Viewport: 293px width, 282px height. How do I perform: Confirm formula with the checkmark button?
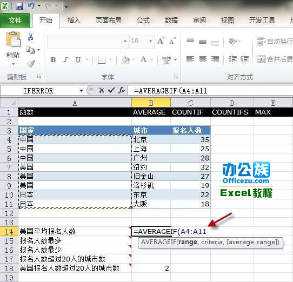111,91
